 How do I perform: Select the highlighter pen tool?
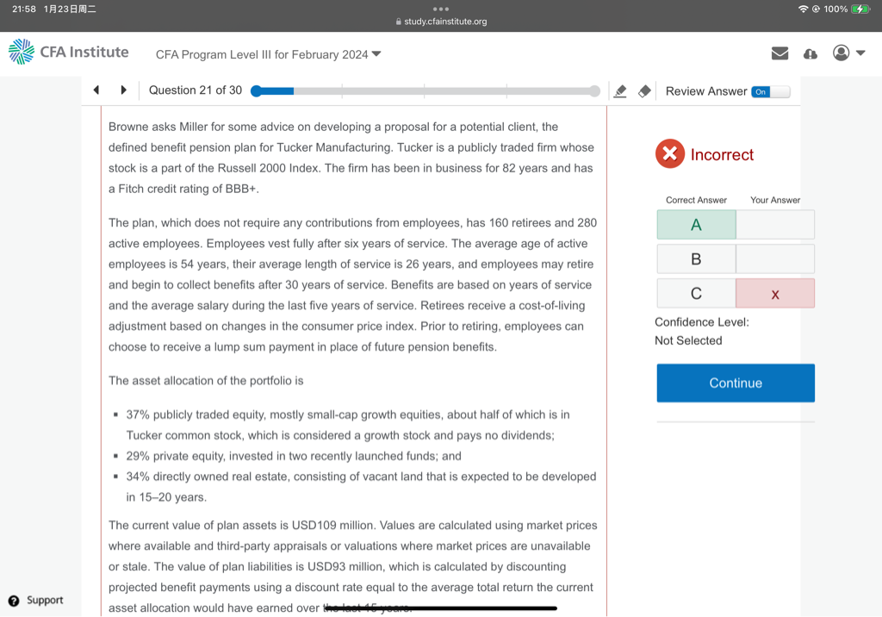(x=620, y=91)
